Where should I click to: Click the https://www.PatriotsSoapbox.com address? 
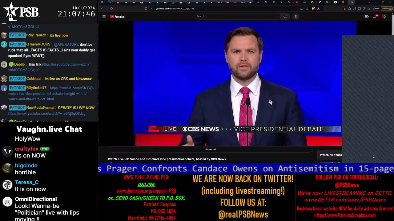point(345,215)
